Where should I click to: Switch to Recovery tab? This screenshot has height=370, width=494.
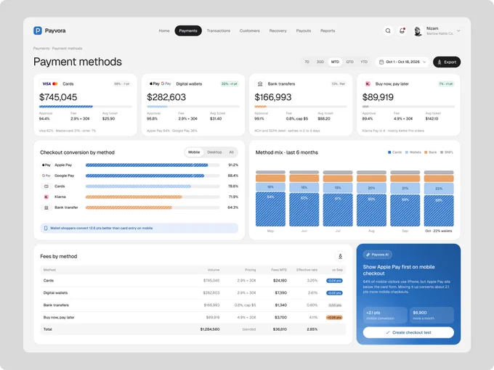[278, 30]
